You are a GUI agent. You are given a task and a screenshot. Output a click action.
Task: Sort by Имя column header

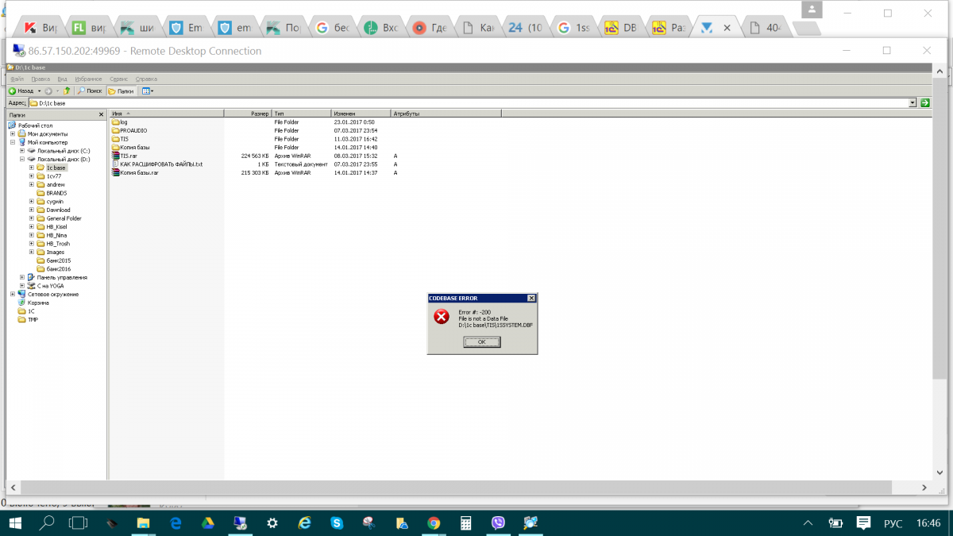coord(167,114)
